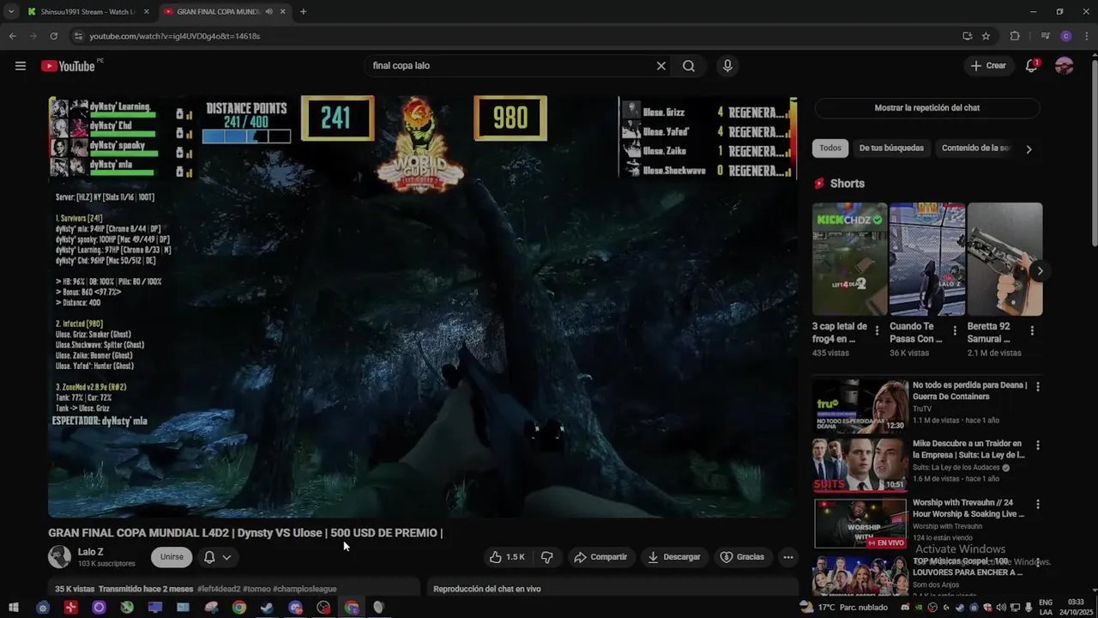Screen dimensions: 1098x618
Task: Open #torneo hashtag link
Action: click(256, 589)
